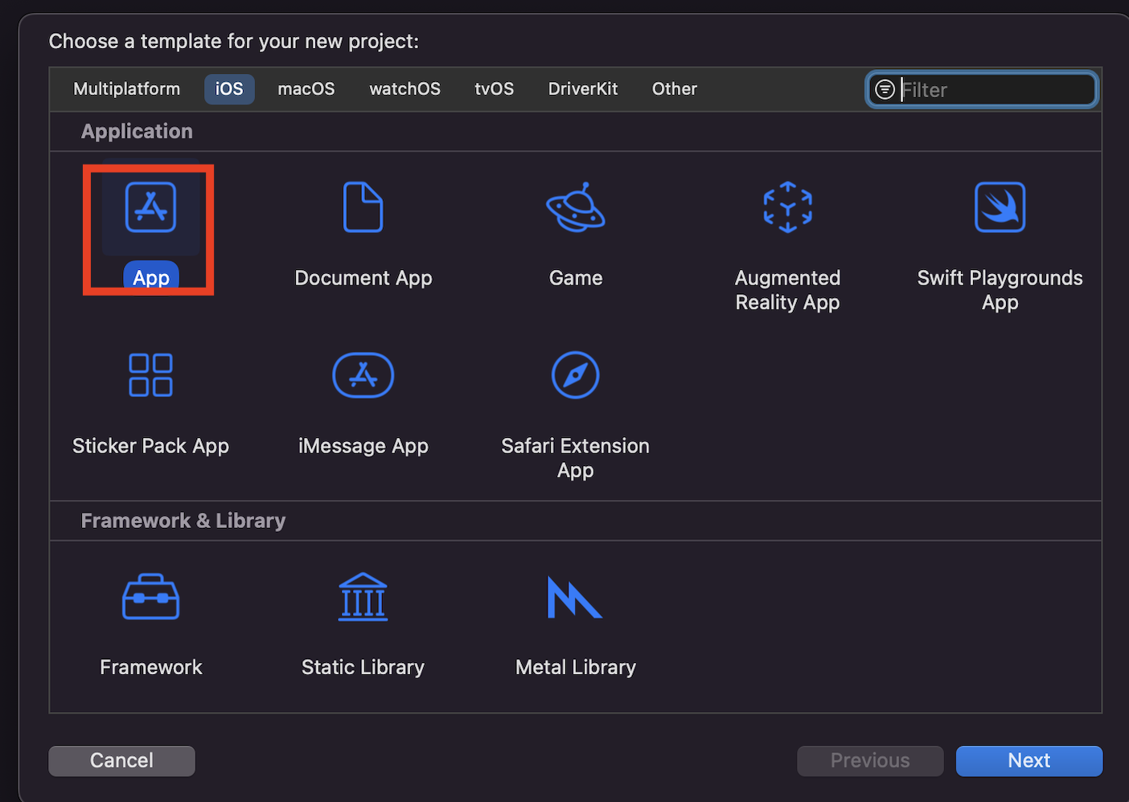Click the filter options icon in search field
Image resolution: width=1129 pixels, height=802 pixels.
pyautogui.click(x=885, y=89)
